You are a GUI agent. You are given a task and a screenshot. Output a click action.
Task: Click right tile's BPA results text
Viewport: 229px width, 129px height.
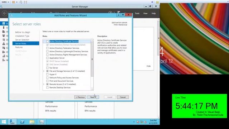(x=90, y=111)
